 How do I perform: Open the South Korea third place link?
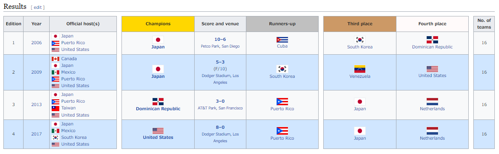[x=359, y=47]
